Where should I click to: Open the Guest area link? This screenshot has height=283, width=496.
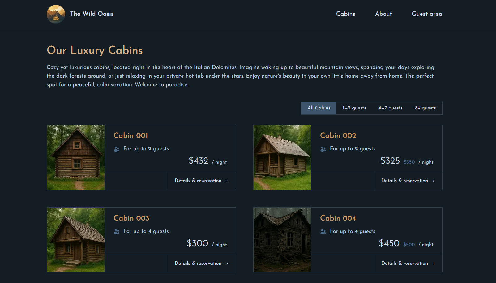427,14
